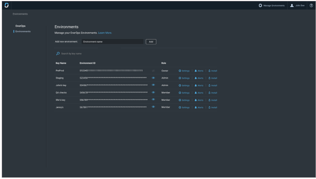Open Settings for QA checks
This screenshot has width=316, height=179.
click(x=184, y=93)
